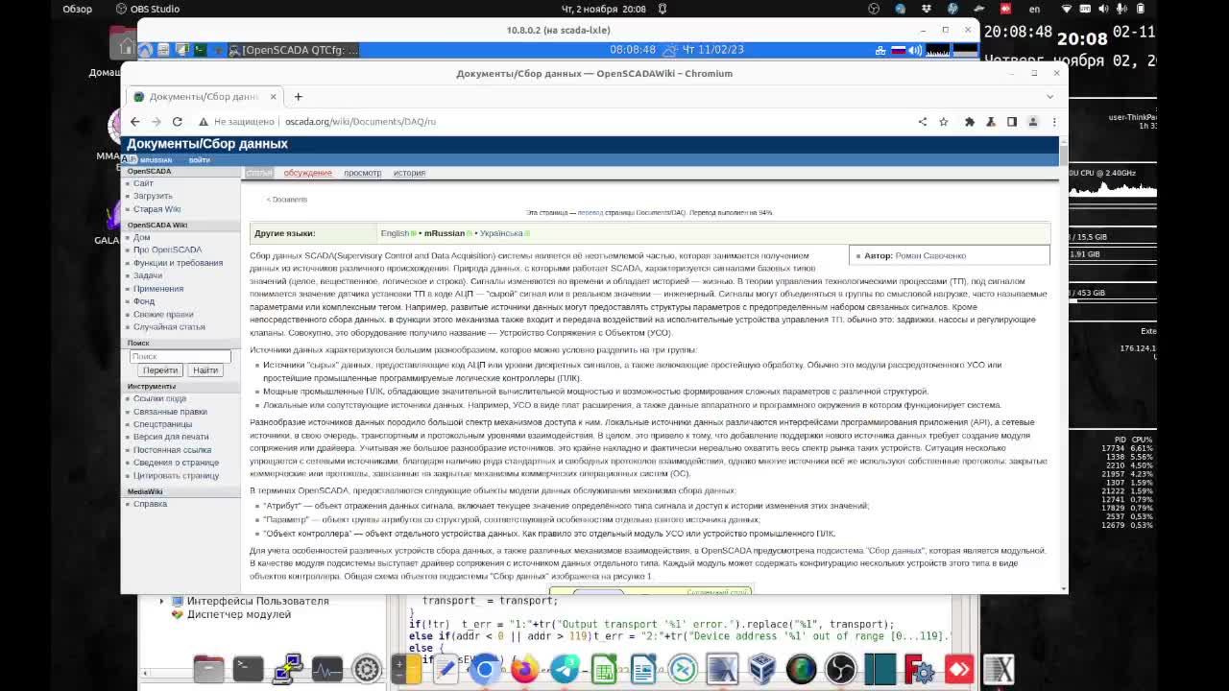Click the Обзор activities button
The image size is (1229, 691).
pos(77,9)
